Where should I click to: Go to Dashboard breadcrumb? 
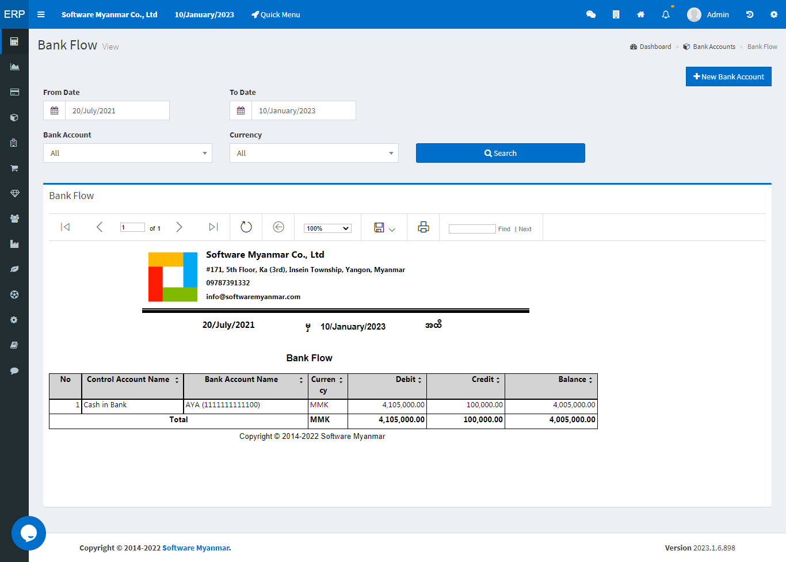(651, 47)
